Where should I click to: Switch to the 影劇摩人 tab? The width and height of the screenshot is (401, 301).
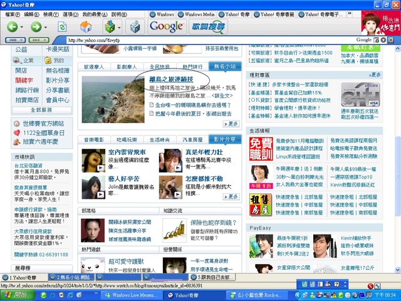pos(127,67)
